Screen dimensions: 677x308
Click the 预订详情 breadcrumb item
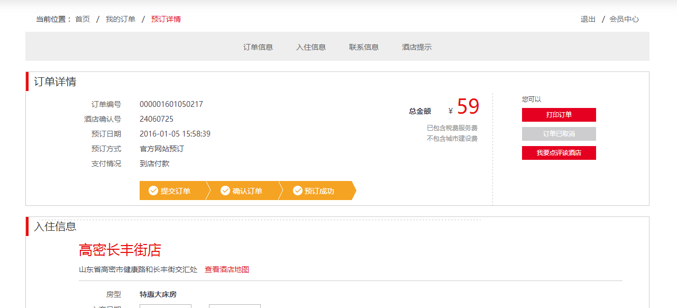(166, 19)
